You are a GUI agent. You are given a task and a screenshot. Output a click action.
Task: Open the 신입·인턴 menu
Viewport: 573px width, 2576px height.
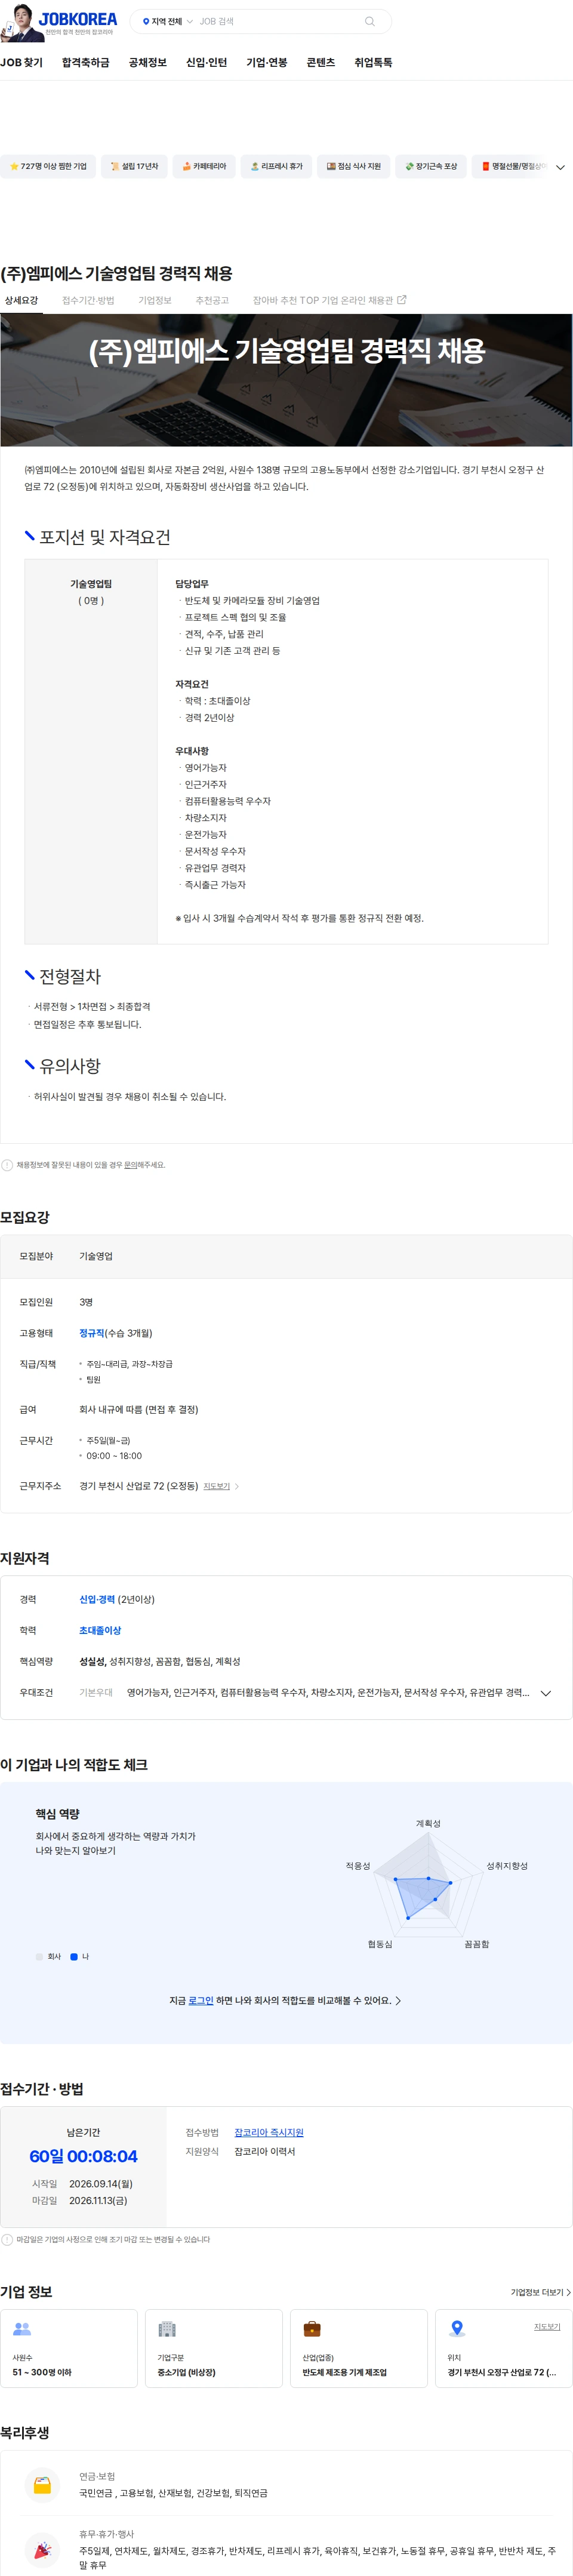206,62
